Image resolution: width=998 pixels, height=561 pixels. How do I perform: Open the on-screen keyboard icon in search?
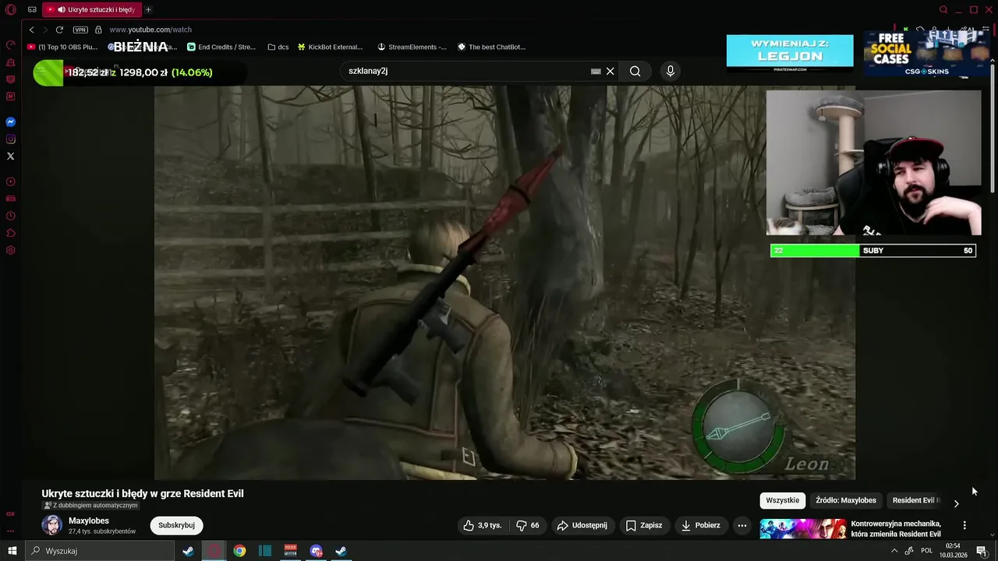point(596,71)
